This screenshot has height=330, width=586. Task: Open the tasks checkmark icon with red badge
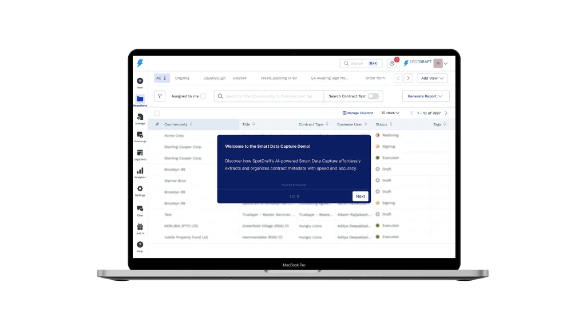tap(391, 63)
